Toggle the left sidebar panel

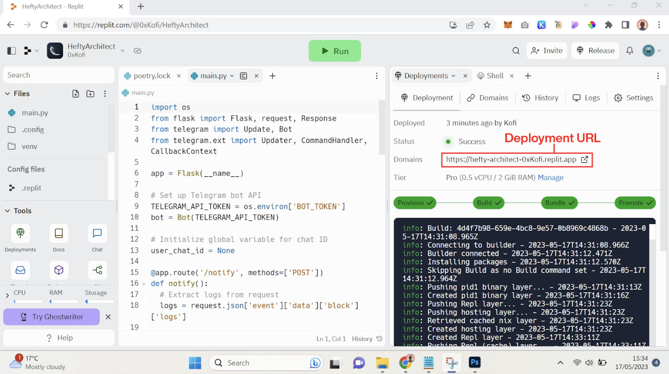click(x=12, y=51)
